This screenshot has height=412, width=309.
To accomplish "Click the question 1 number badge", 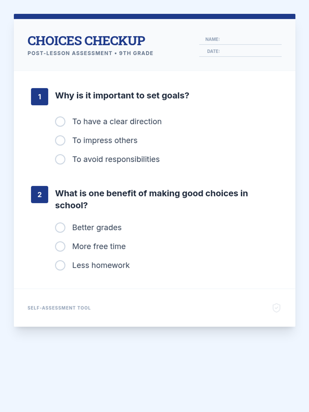I will pos(40,97).
